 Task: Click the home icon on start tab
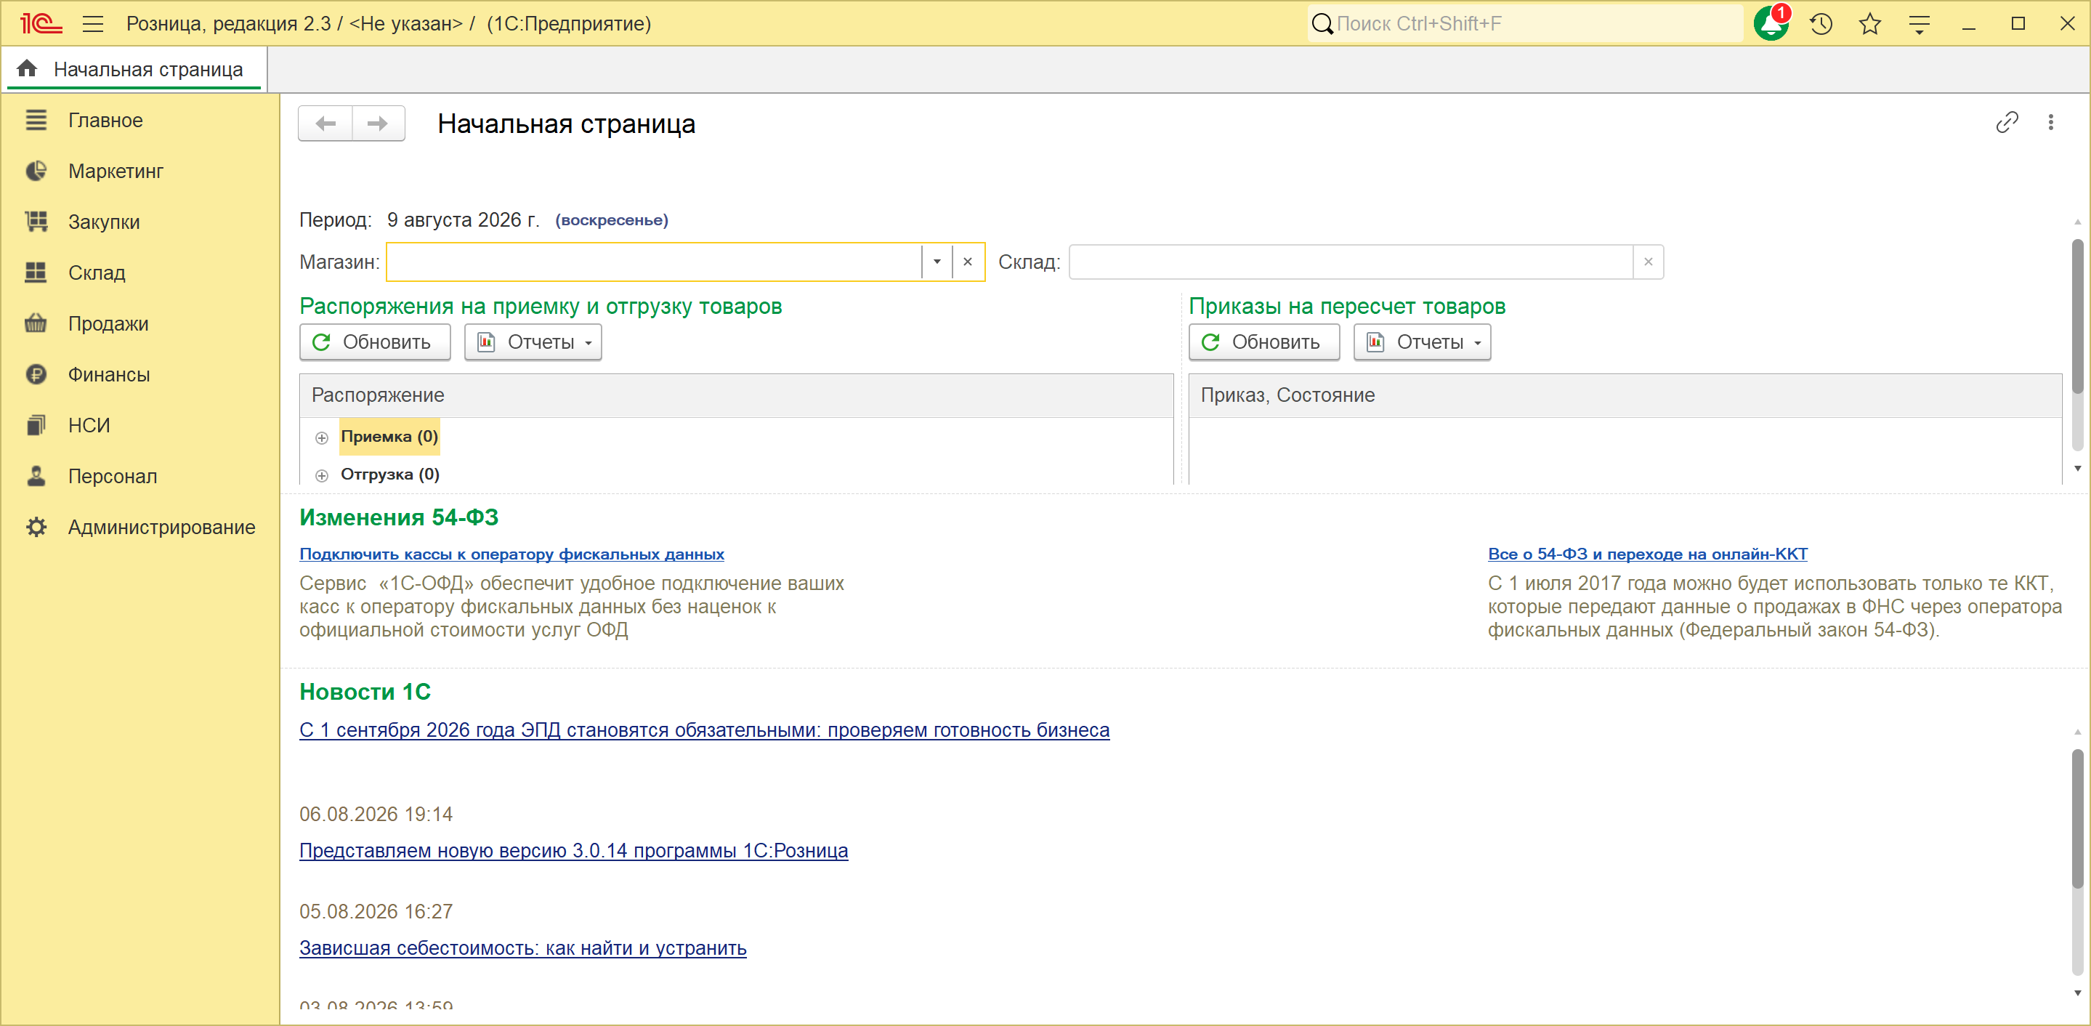pos(27,69)
